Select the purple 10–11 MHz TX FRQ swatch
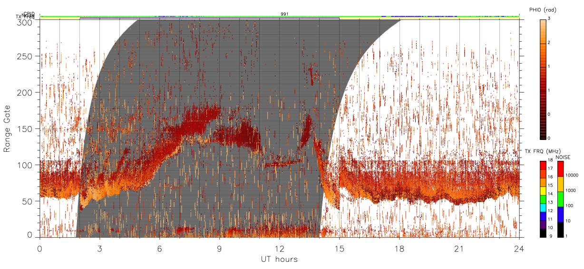 tap(543, 224)
